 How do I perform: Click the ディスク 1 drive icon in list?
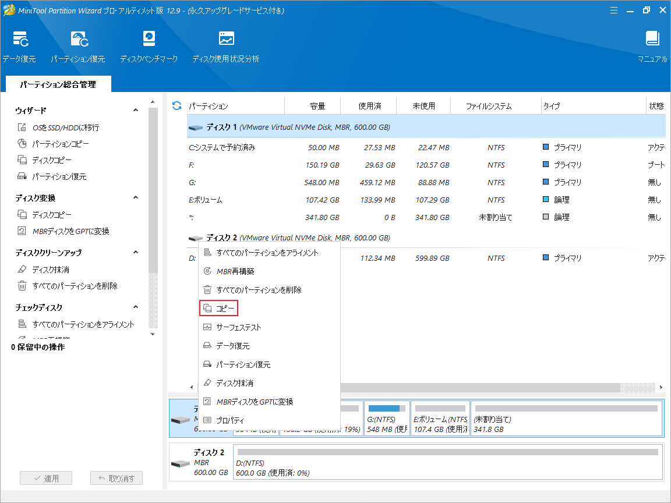(196, 127)
